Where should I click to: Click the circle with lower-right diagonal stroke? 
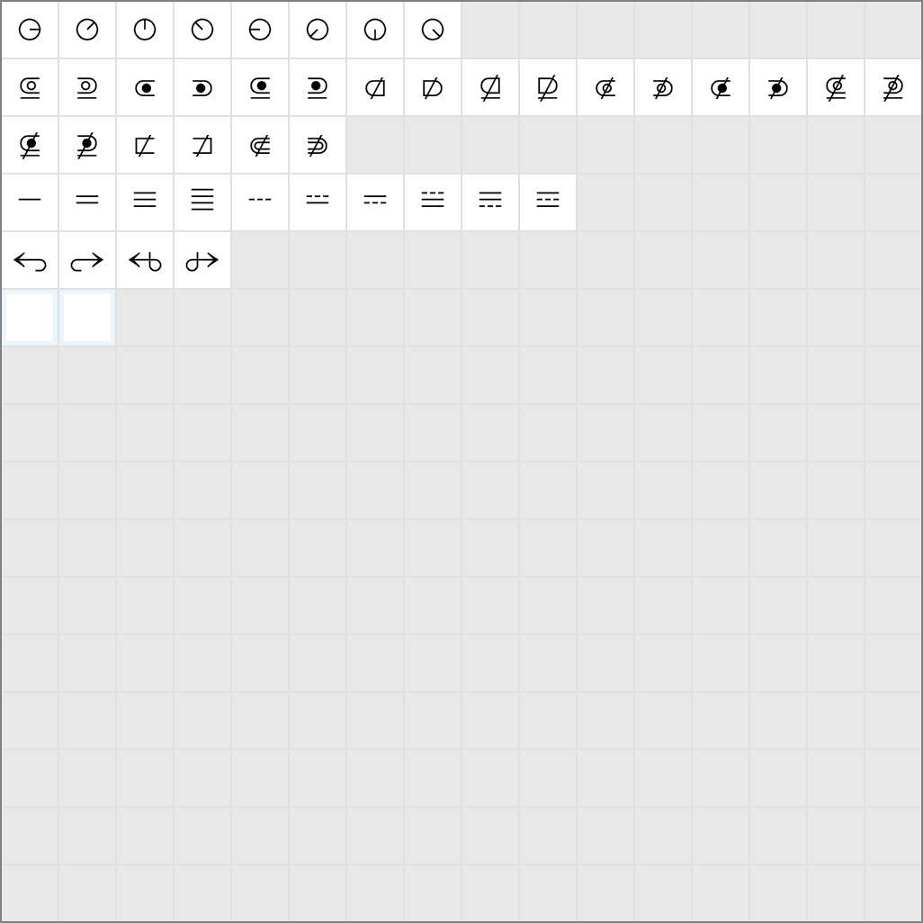(433, 30)
